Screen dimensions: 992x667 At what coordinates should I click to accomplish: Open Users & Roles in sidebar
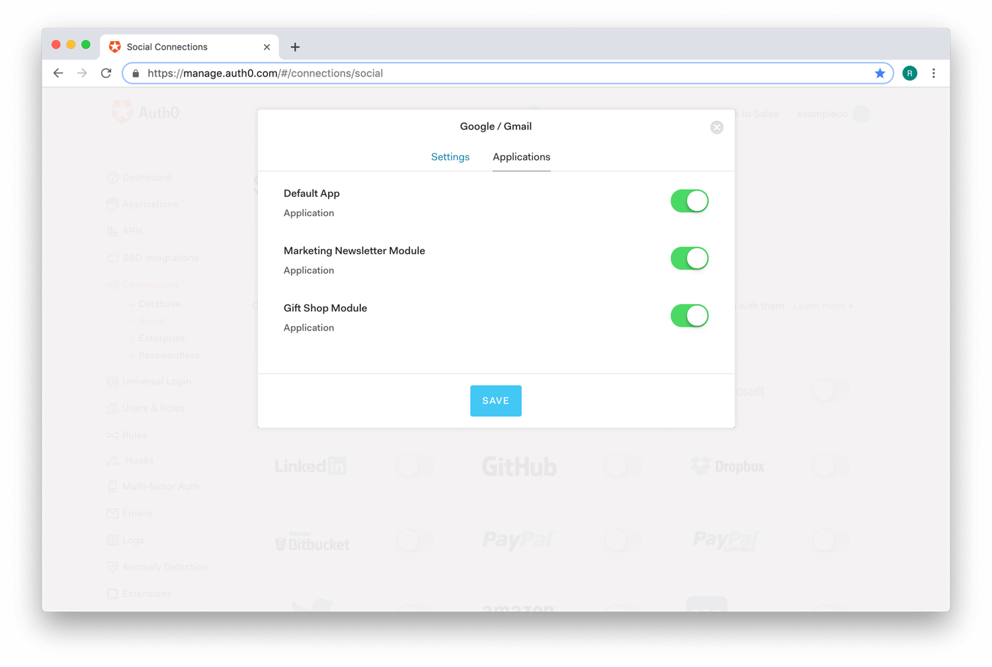click(x=145, y=409)
